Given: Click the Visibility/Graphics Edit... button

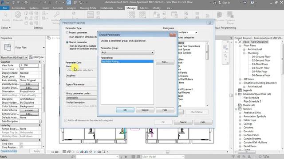Looking at the screenshot, I should (x=29, y=84).
